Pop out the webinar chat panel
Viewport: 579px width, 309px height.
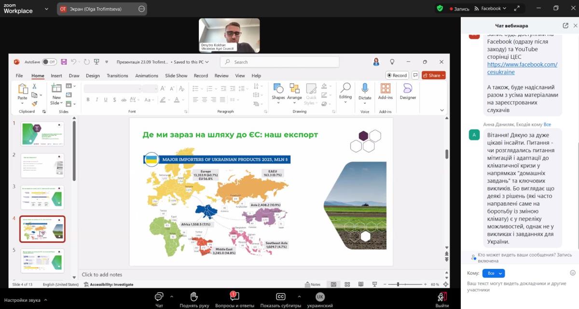click(x=565, y=26)
